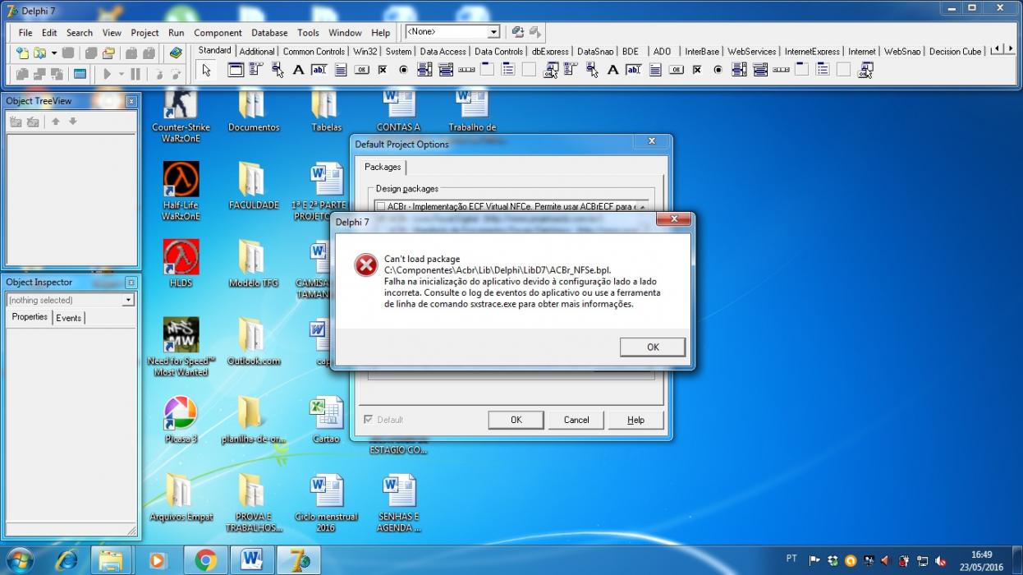This screenshot has height=575, width=1023.
Task: Switch to the dbExpress palette tab
Action: tap(550, 51)
